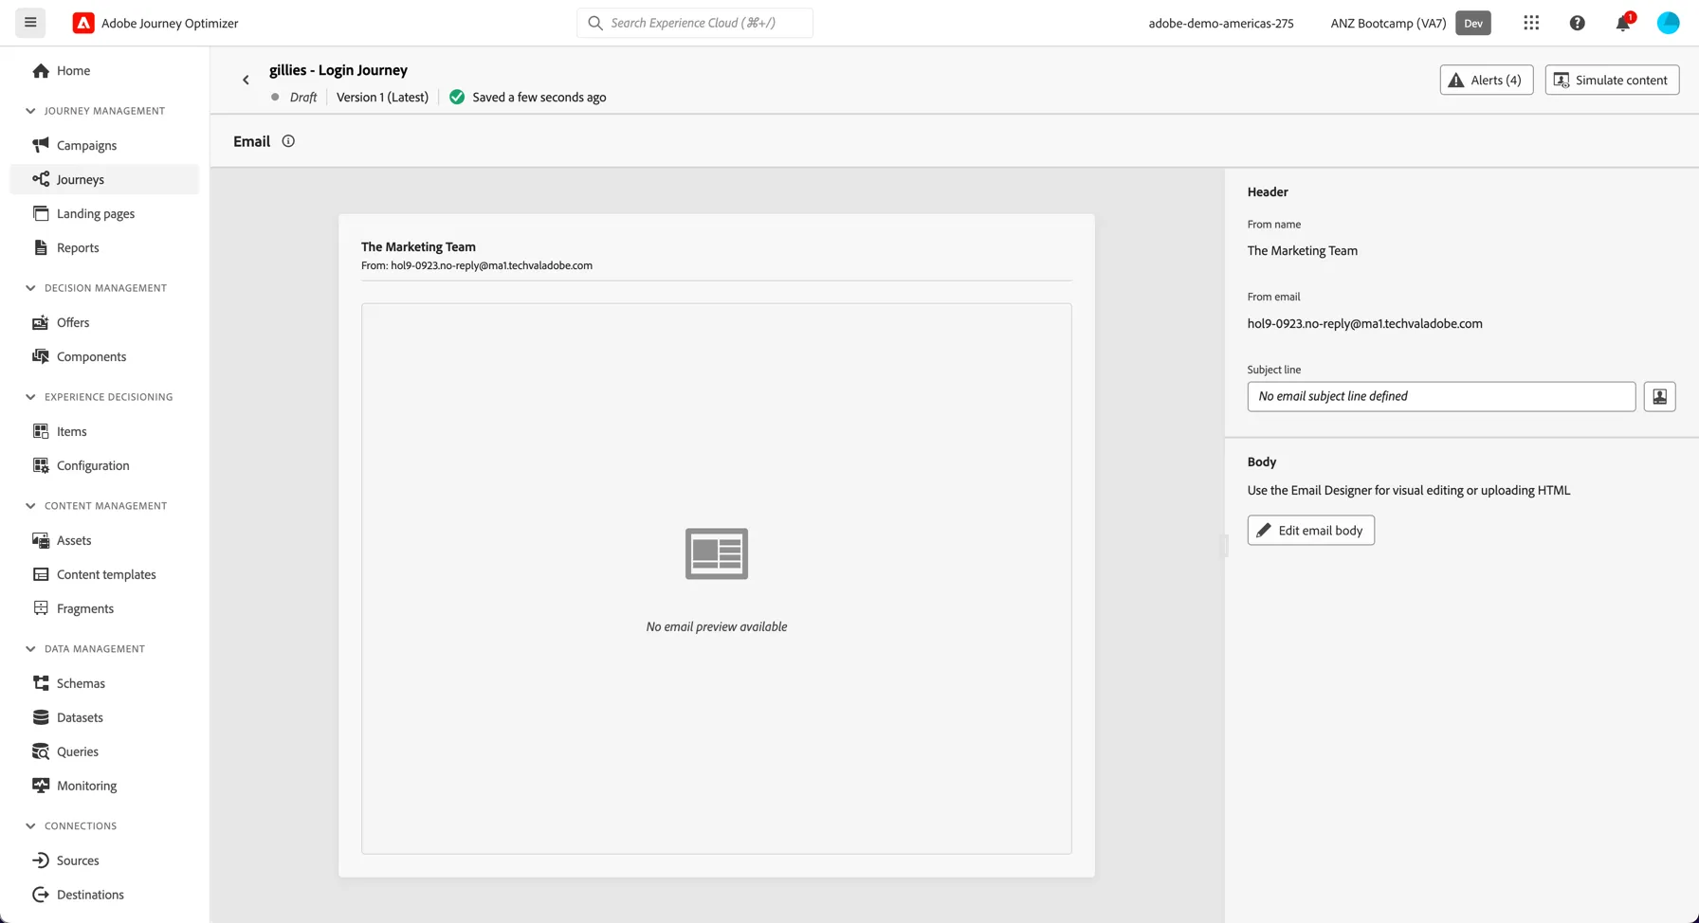Open Campaigns in sidebar
The image size is (1699, 923).
pyautogui.click(x=104, y=145)
